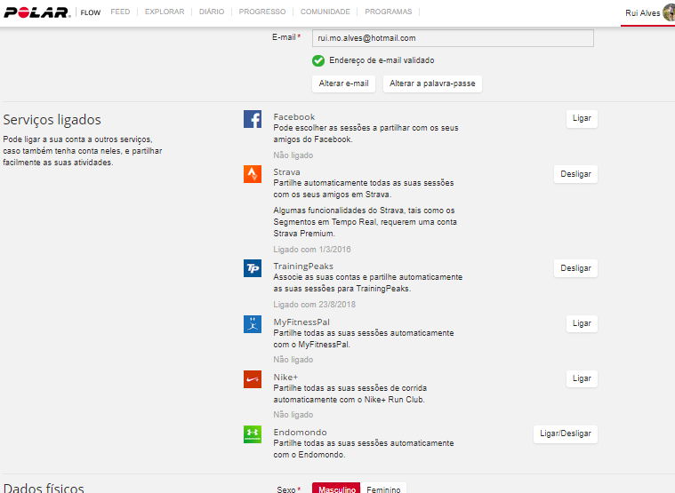Click the Strava service title

(286, 172)
